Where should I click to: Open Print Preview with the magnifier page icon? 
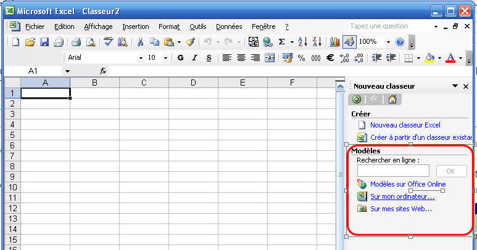pos(91,42)
